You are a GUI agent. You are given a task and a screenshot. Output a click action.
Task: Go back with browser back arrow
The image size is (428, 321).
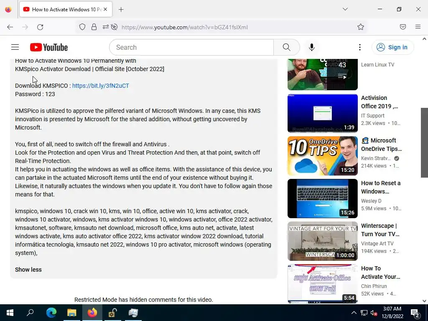[10, 27]
